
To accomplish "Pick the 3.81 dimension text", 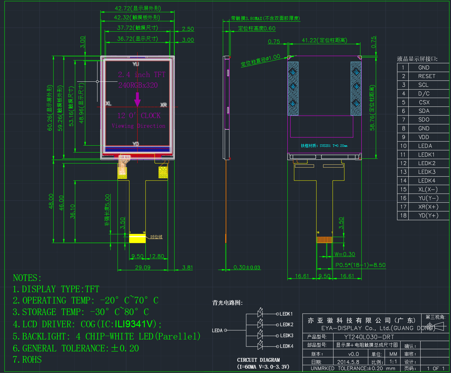I will pos(187,267).
